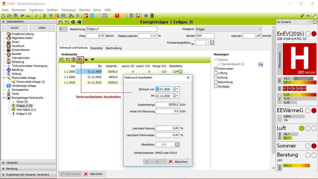Click the green A icon beside Primärenergiefaktor

pos(212,43)
